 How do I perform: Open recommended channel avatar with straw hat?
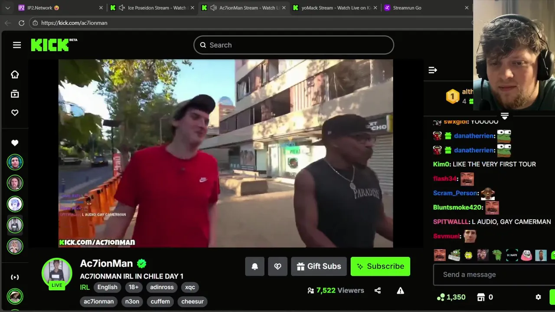click(15, 296)
